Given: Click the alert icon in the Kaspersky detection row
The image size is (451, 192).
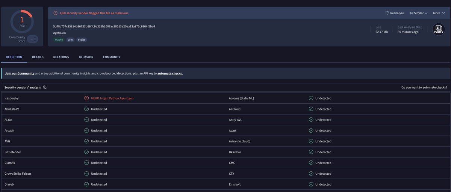Looking at the screenshot, I should pos(86,98).
